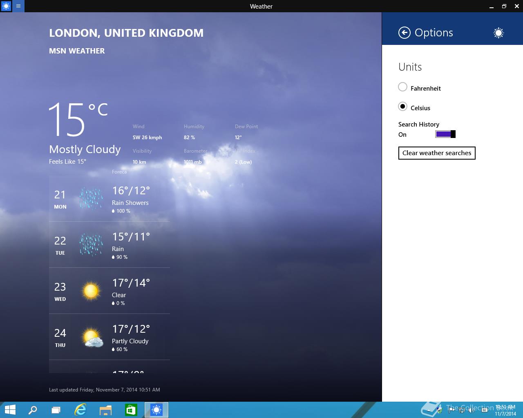Open File Explorer from taskbar
The image size is (523, 418).
(105, 410)
